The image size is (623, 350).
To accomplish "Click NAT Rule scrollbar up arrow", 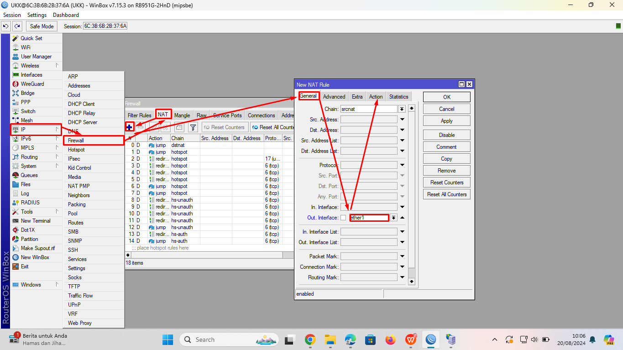I will pos(412,109).
